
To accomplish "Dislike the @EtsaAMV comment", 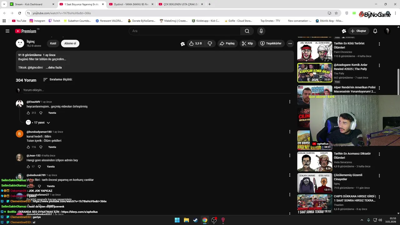I will coord(41,113).
